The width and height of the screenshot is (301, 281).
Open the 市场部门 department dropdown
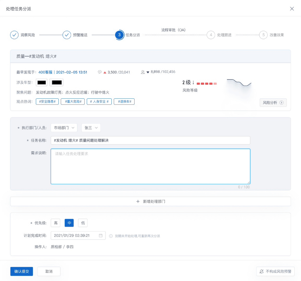pos(64,128)
